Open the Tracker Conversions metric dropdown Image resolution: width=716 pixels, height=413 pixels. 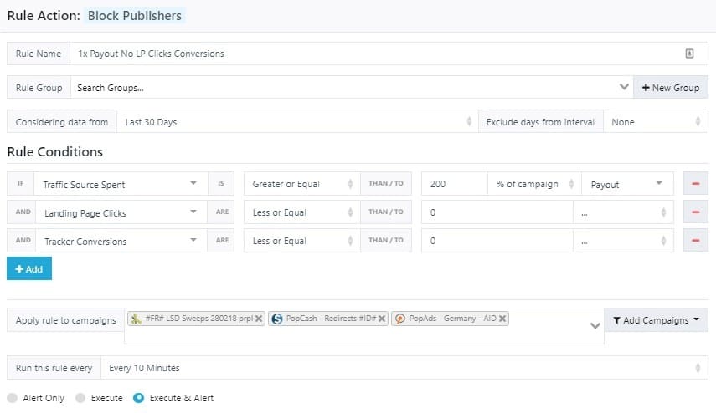(121, 241)
